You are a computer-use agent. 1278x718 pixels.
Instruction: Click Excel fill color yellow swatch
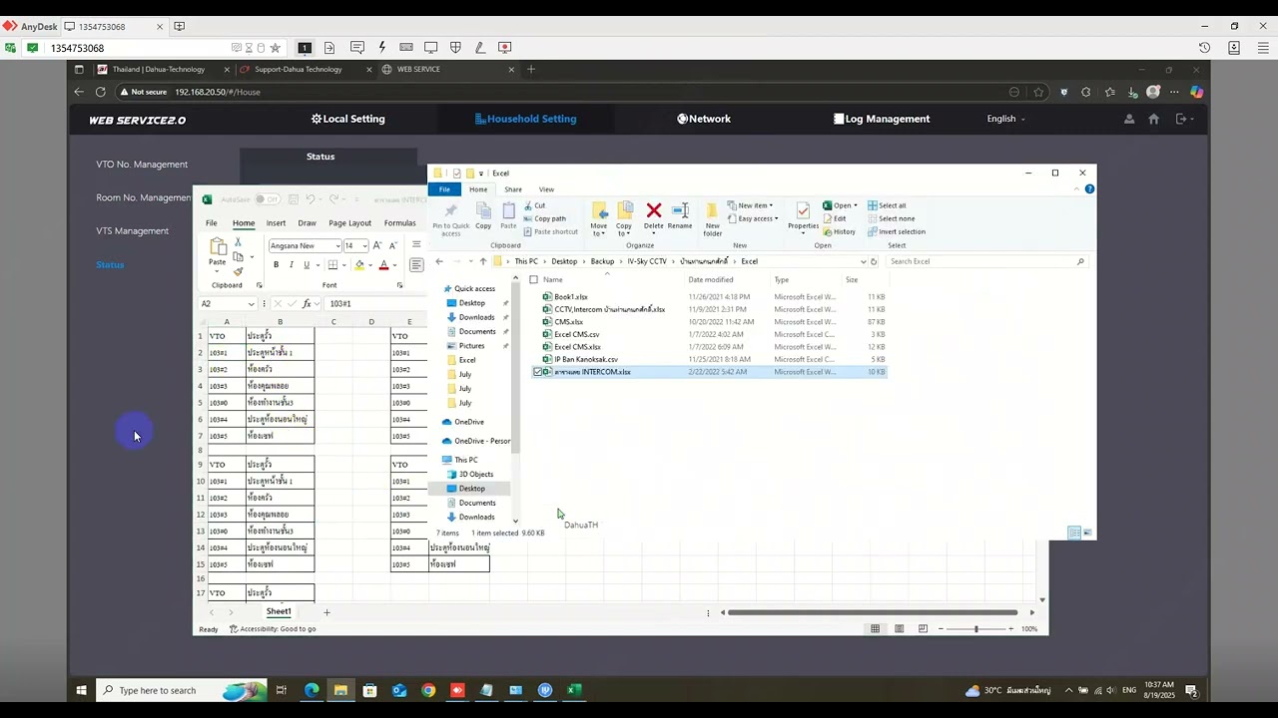click(359, 265)
